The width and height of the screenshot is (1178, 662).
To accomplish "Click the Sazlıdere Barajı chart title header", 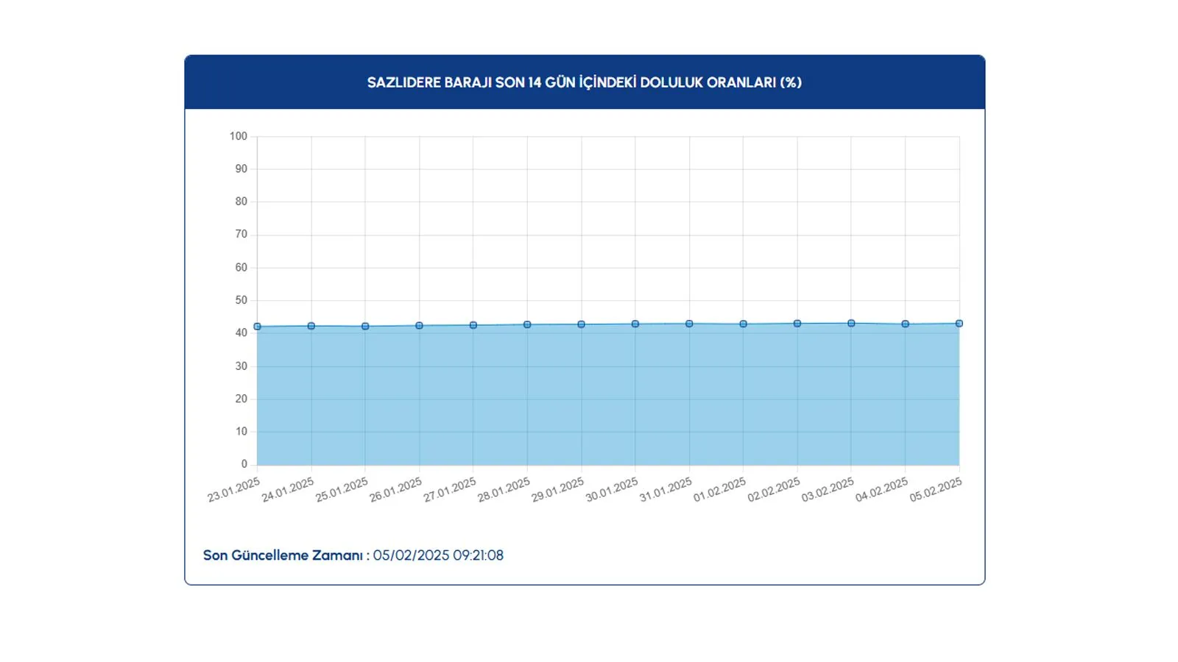I will [585, 82].
